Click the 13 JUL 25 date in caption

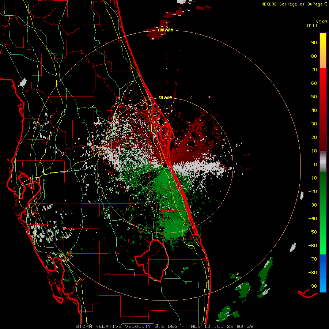click(x=219, y=326)
